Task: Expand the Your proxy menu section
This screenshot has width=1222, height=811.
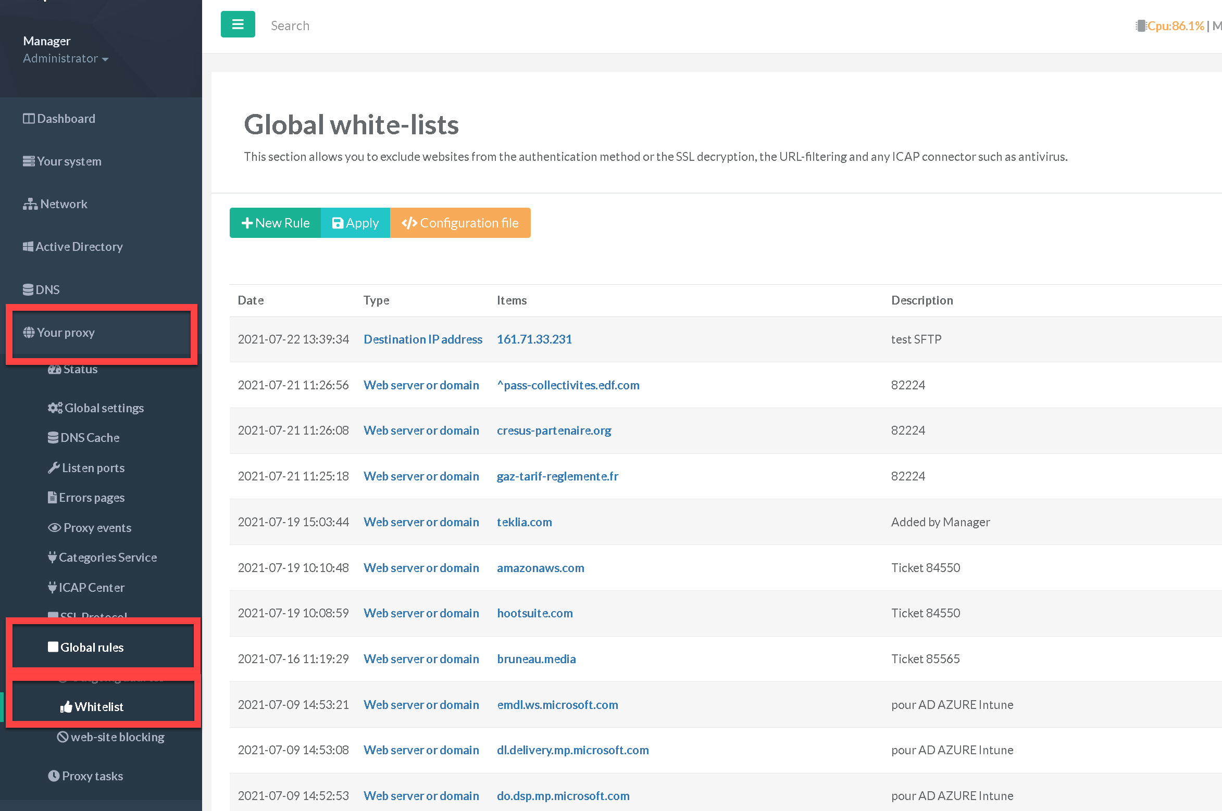Action: (x=66, y=333)
